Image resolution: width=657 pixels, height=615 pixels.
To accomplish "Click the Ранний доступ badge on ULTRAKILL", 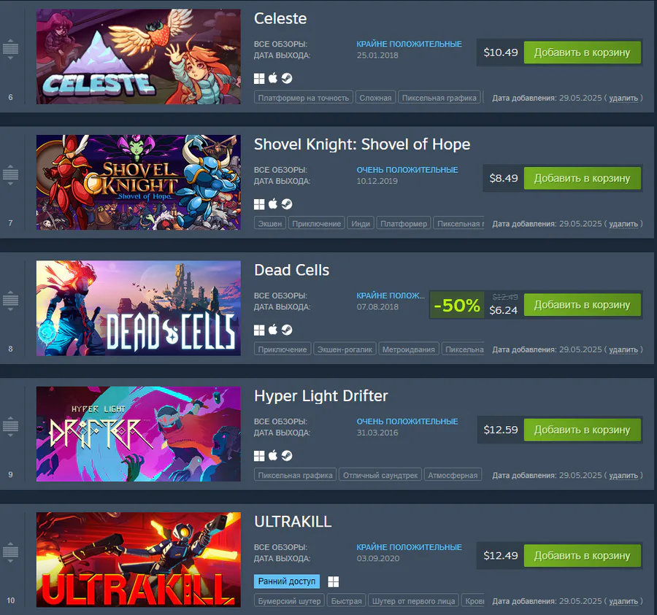I will point(287,581).
